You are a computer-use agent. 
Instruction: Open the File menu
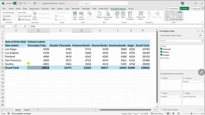click(x=4, y=9)
